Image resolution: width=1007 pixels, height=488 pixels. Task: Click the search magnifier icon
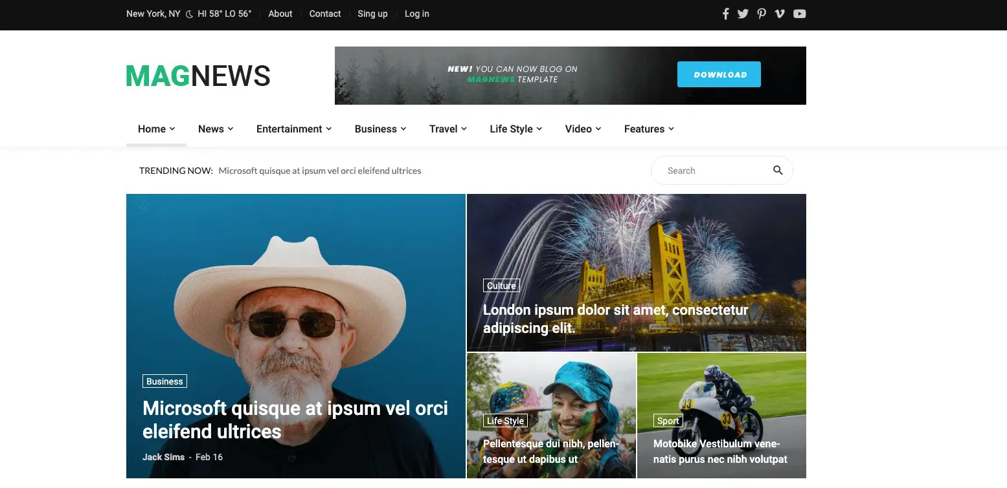(778, 171)
